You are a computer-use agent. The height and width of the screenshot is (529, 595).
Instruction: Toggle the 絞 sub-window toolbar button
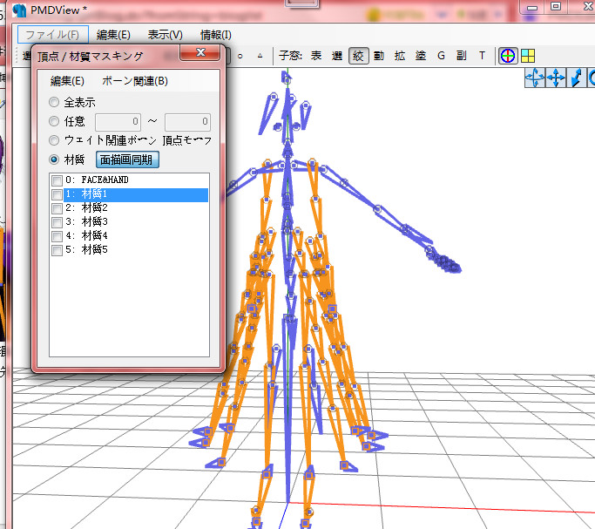pos(359,56)
